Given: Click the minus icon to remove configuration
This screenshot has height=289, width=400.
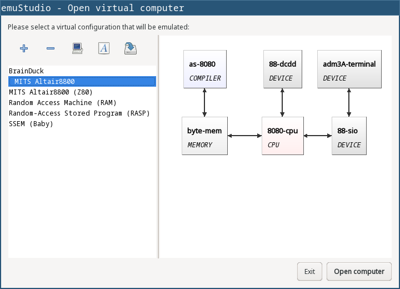Looking at the screenshot, I should 51,48.
